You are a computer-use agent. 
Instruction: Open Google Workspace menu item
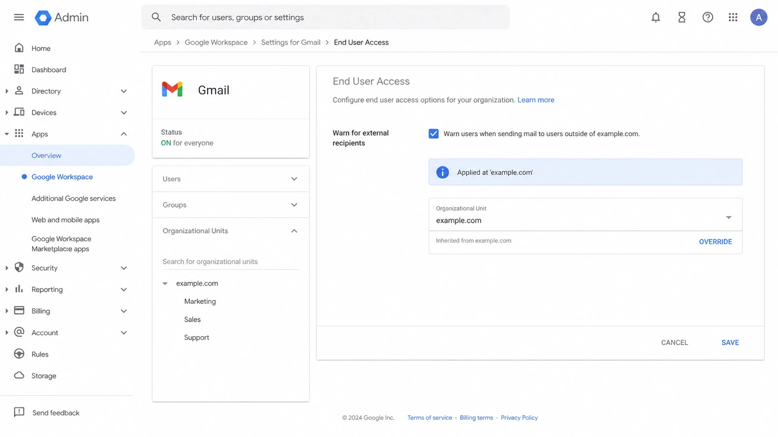pyautogui.click(x=62, y=177)
